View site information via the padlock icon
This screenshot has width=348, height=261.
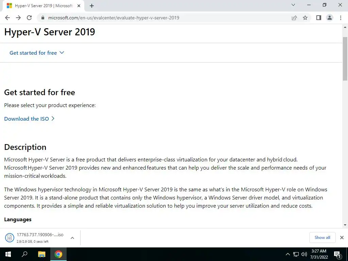(x=43, y=18)
